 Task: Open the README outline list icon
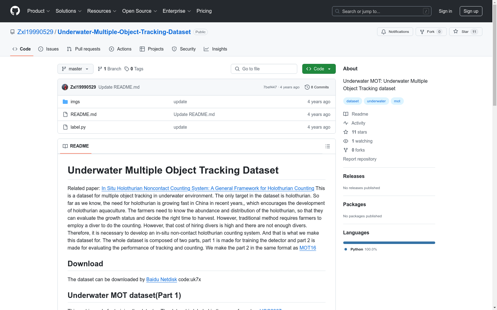327,146
